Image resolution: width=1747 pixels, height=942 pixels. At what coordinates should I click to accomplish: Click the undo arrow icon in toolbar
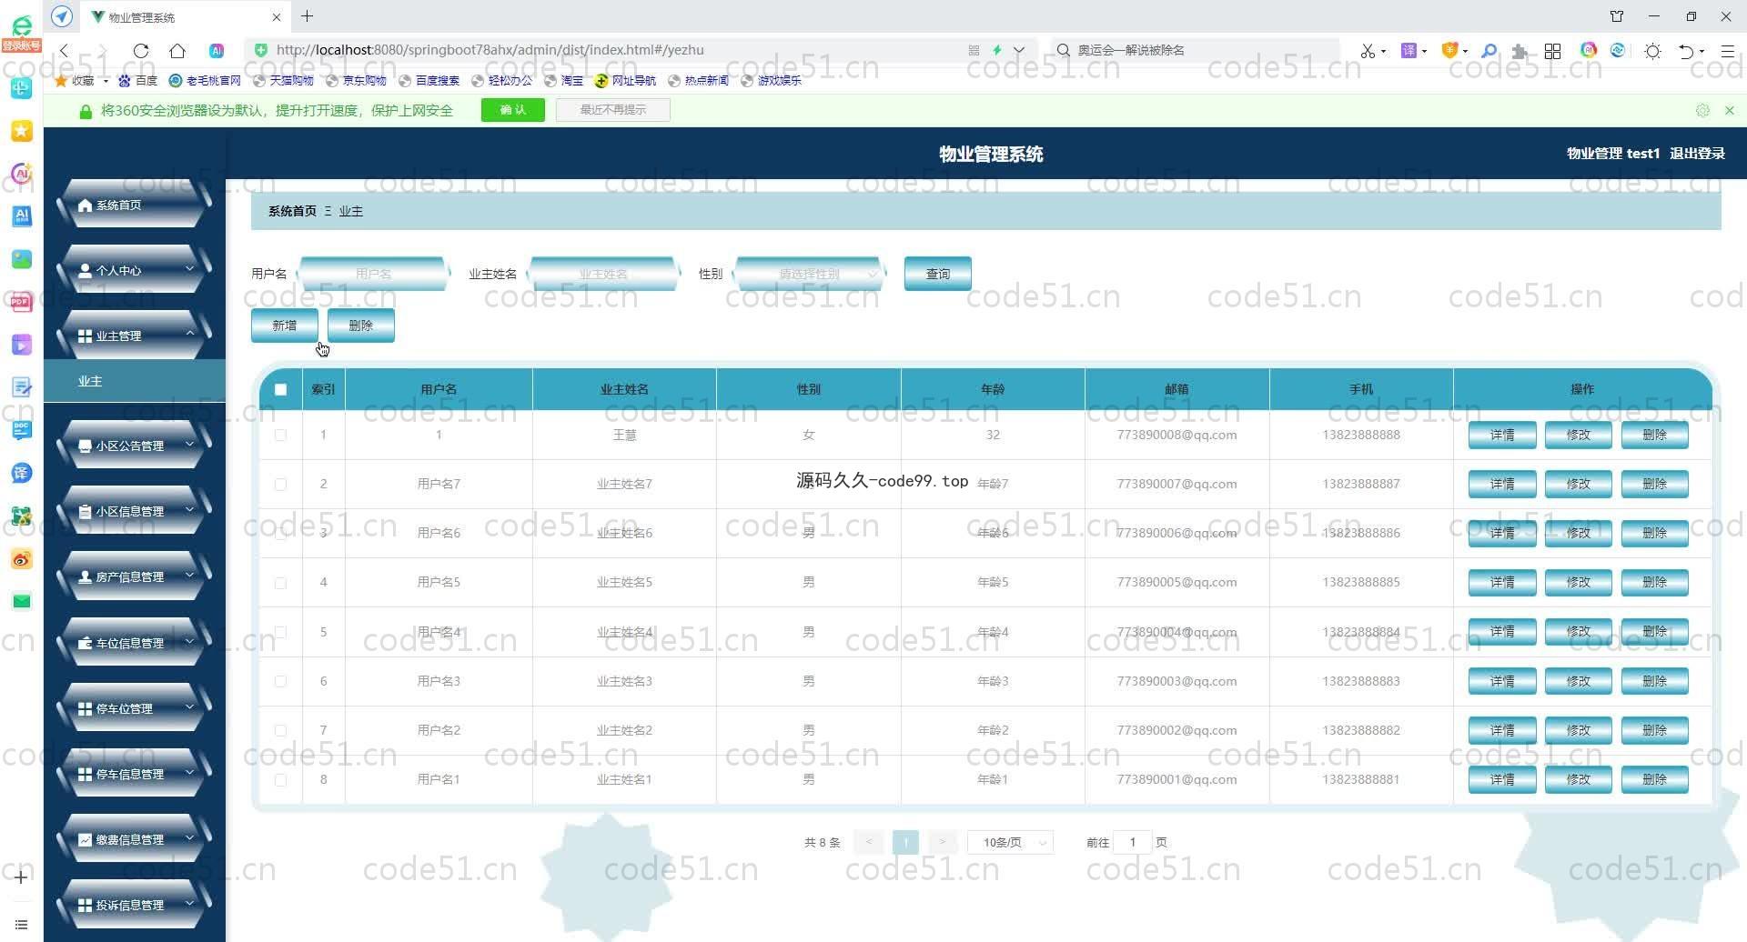pyautogui.click(x=1686, y=51)
